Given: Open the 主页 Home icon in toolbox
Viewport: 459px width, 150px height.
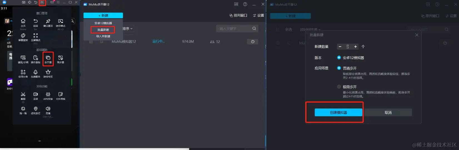Looking at the screenshot, I should tap(23, 21).
